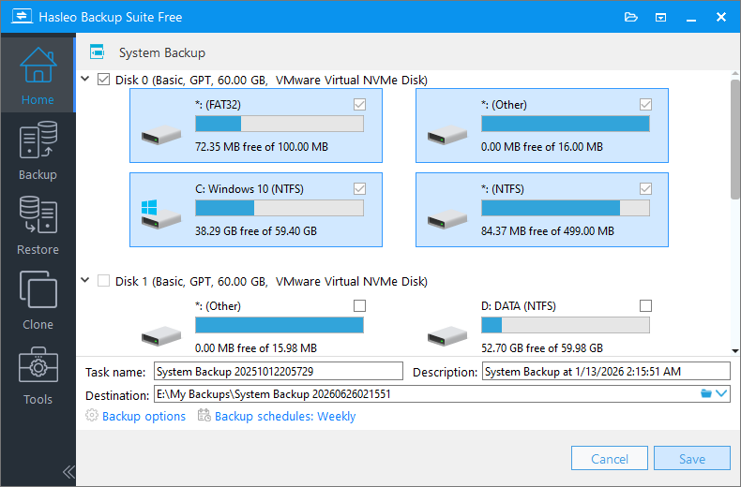
Task: Click the Cancel button
Action: point(609,458)
